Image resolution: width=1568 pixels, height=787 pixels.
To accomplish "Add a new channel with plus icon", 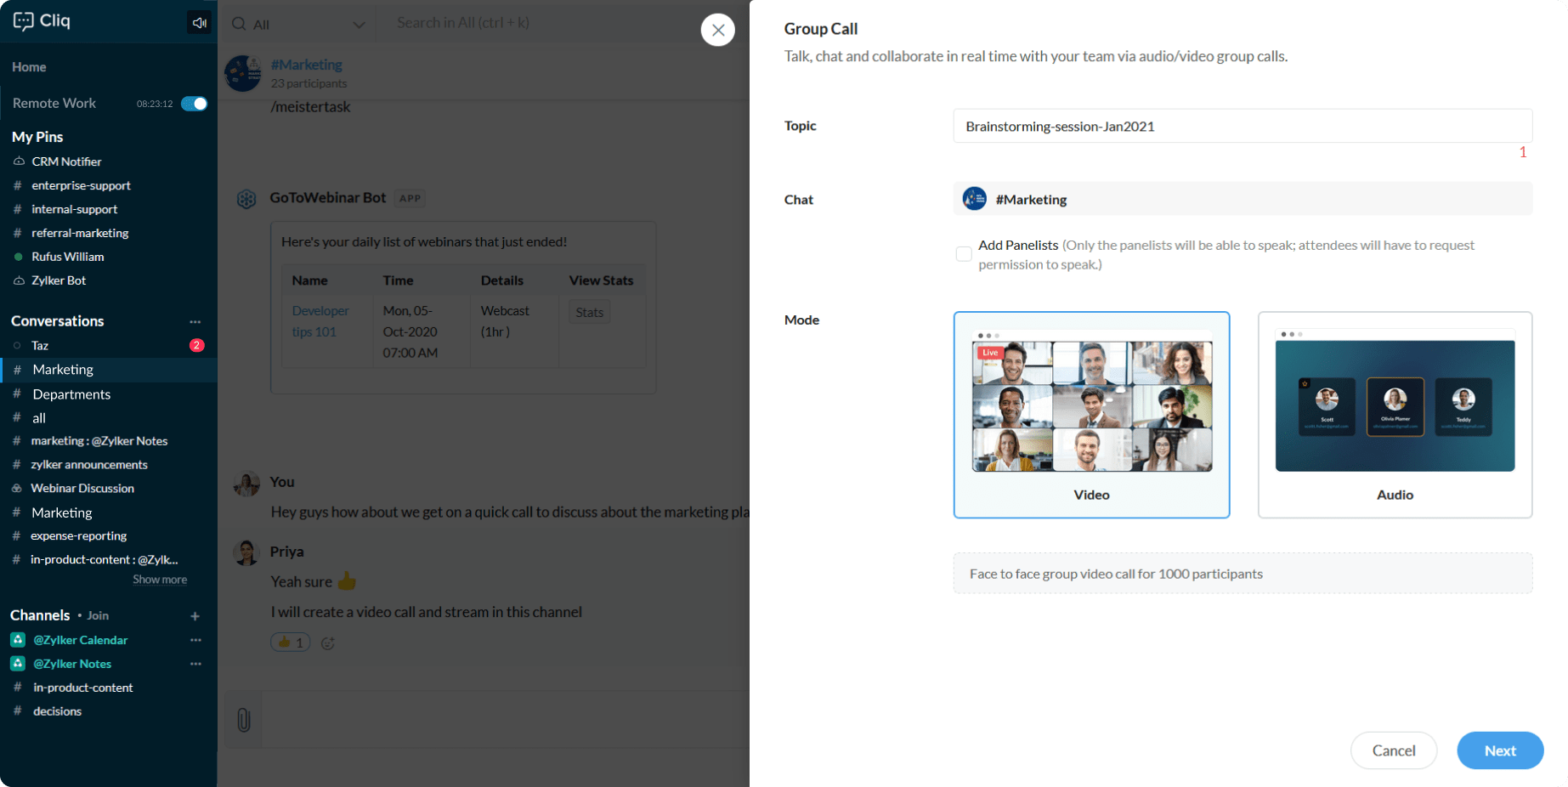I will 195,615.
